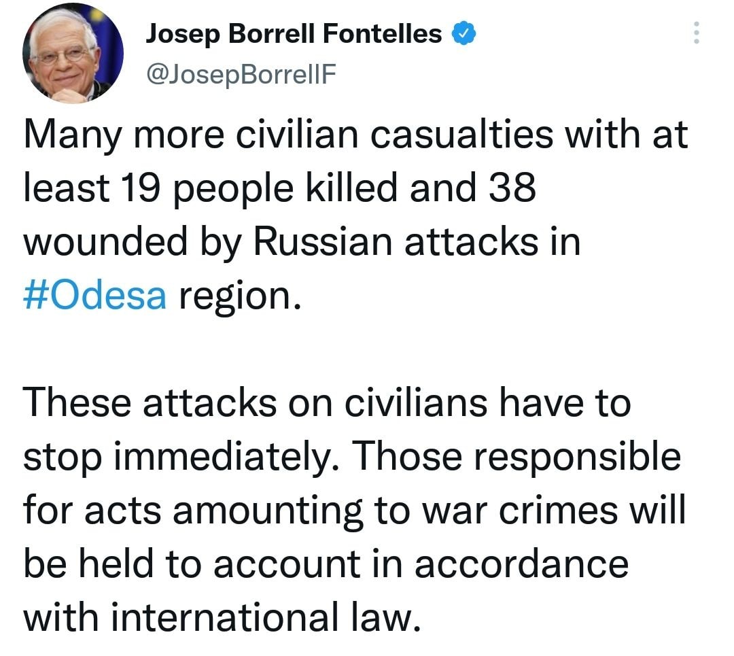Open the three-dot more options menu

pyautogui.click(x=696, y=32)
